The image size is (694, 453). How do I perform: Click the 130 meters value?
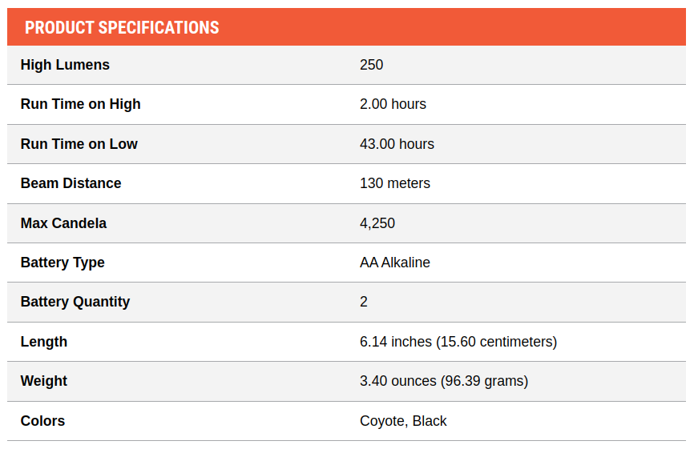point(395,183)
